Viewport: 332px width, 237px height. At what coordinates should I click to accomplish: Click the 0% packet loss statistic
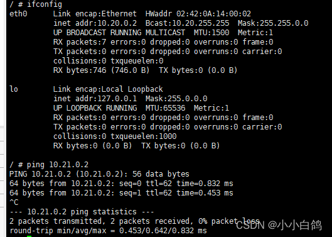point(229,221)
